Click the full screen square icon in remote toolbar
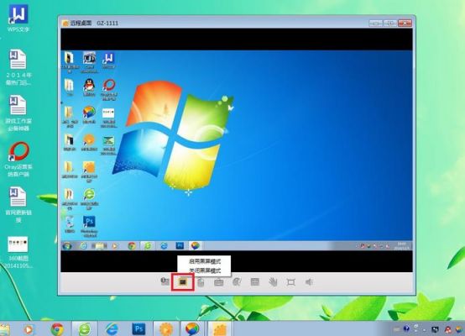This screenshot has height=336, width=465. (291, 282)
